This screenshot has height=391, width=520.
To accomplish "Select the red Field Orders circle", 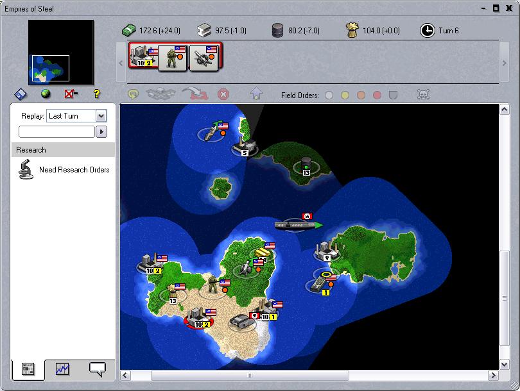I will pos(377,95).
